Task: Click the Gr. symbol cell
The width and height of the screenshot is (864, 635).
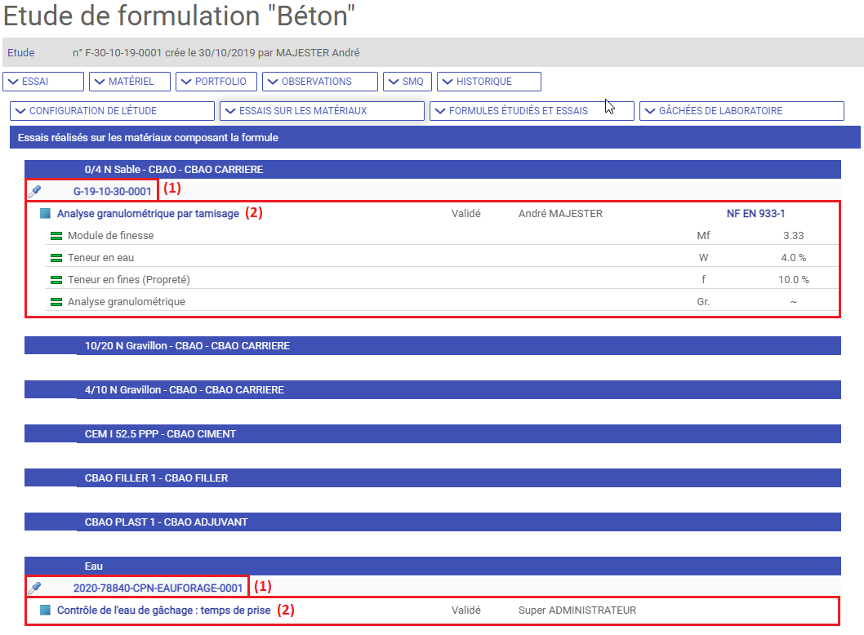Action: coord(703,301)
